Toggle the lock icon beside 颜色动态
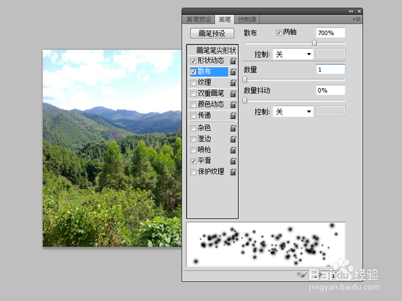Image resolution: width=402 pixels, height=301 pixels. coord(233,105)
